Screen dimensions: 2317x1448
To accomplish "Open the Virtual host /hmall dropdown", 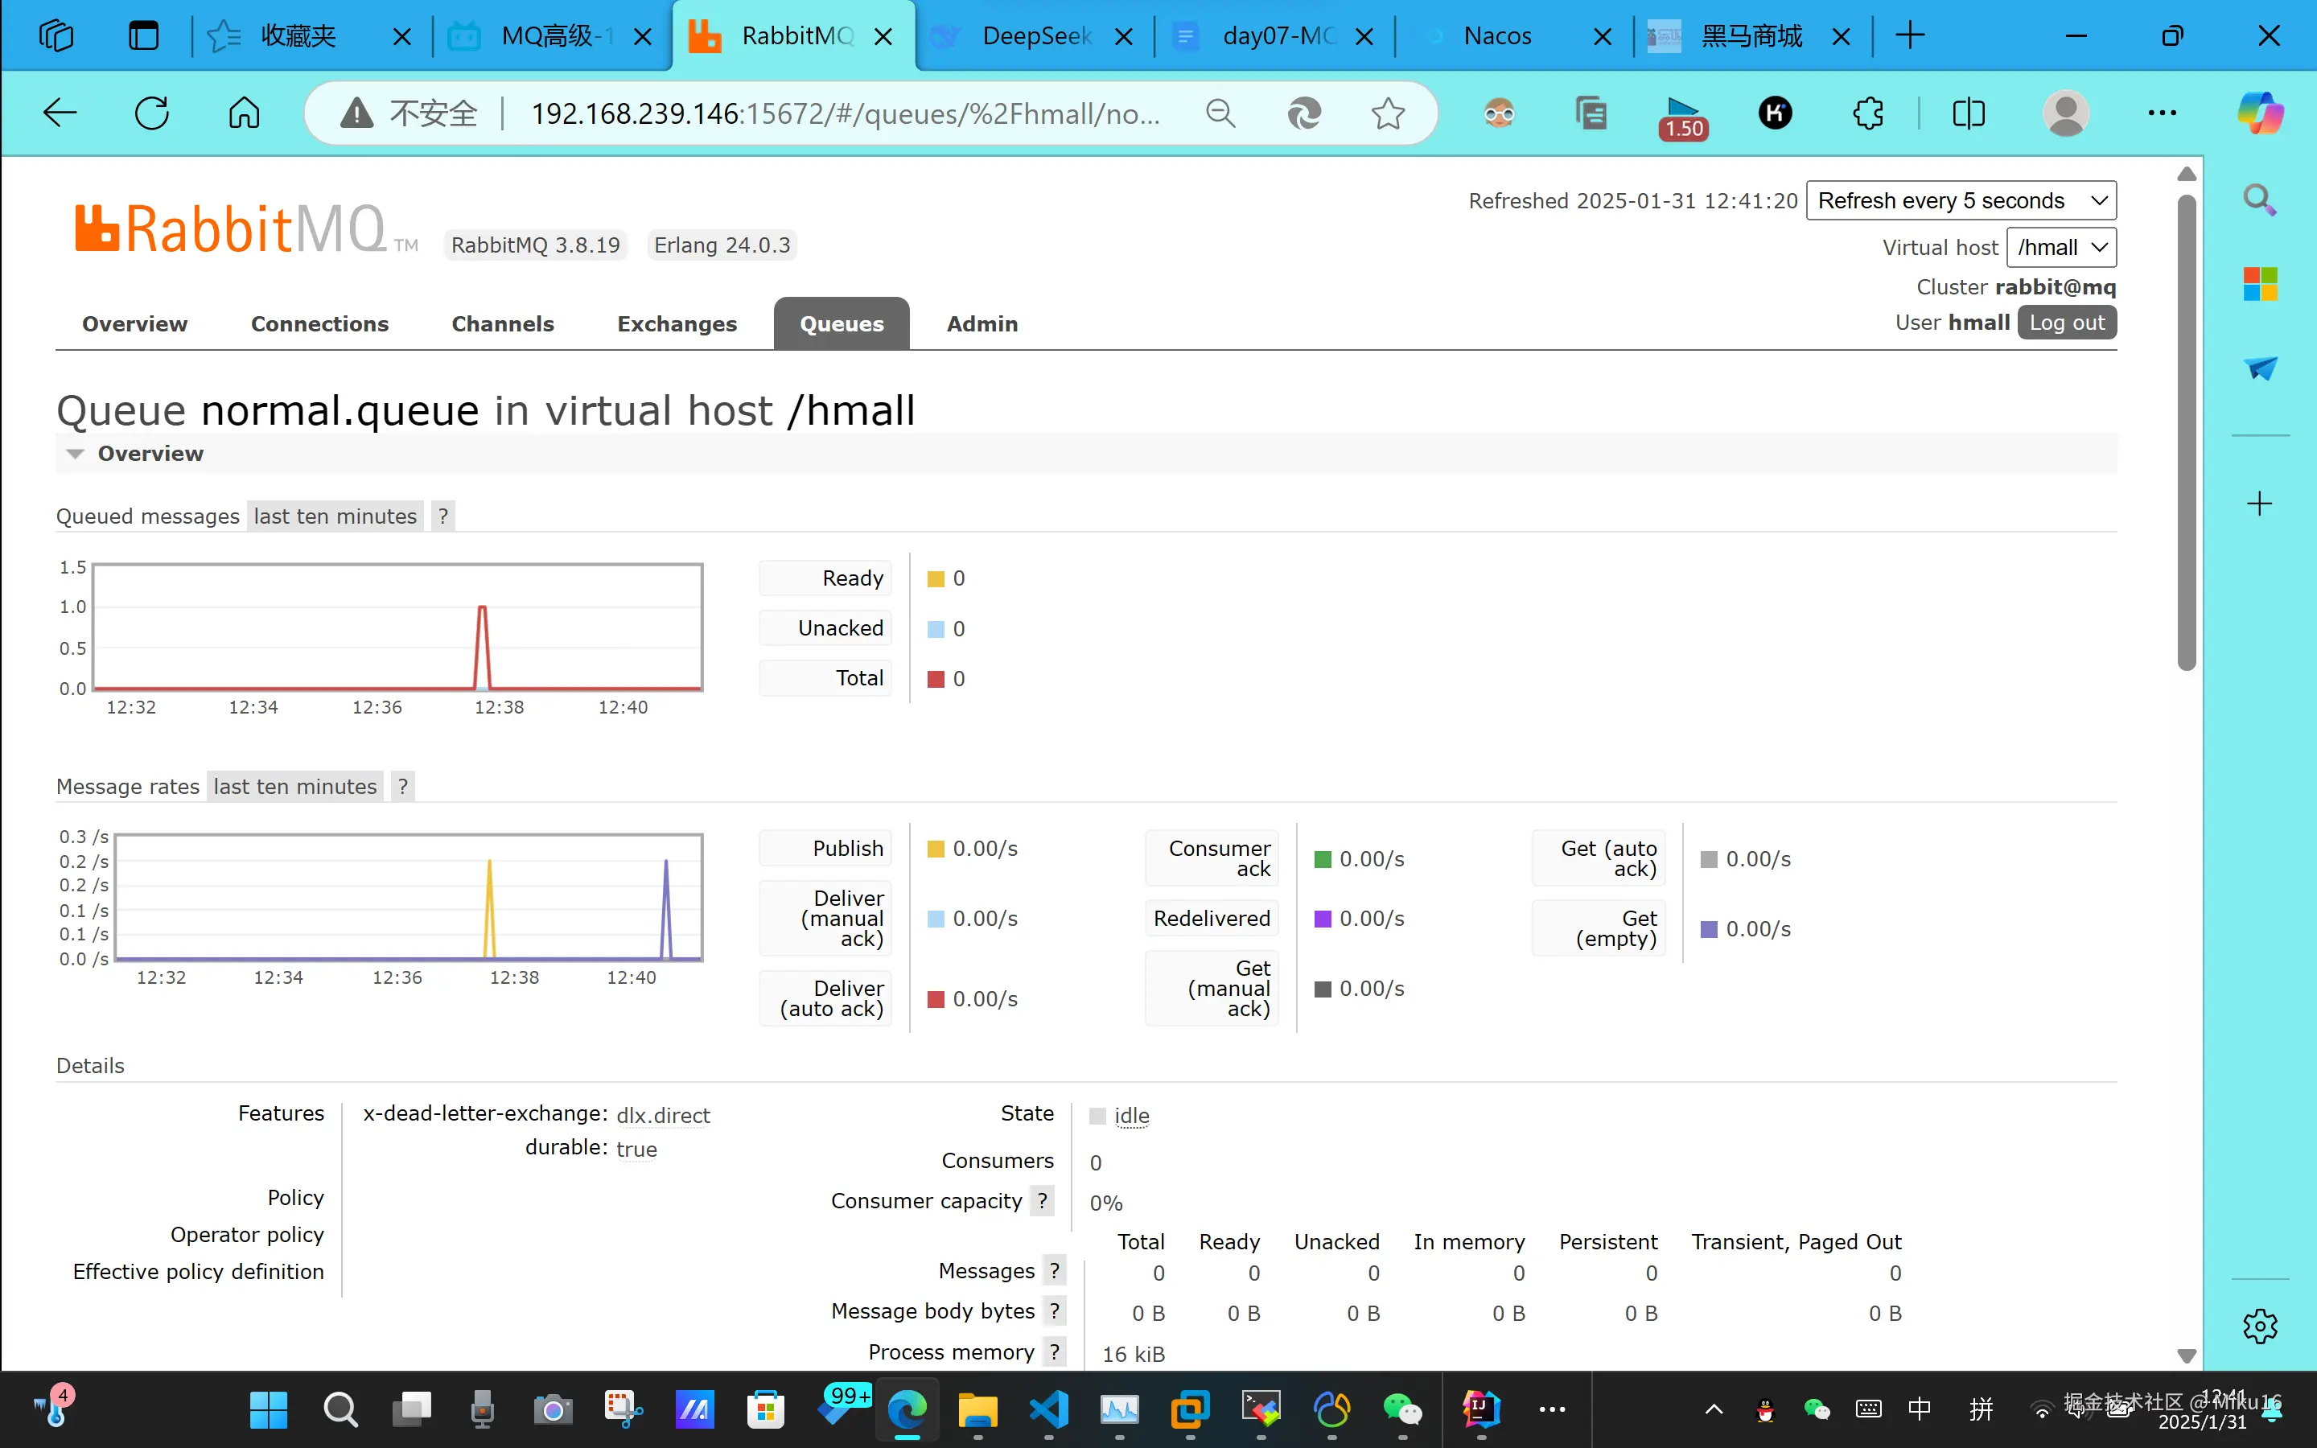I will tap(2060, 247).
